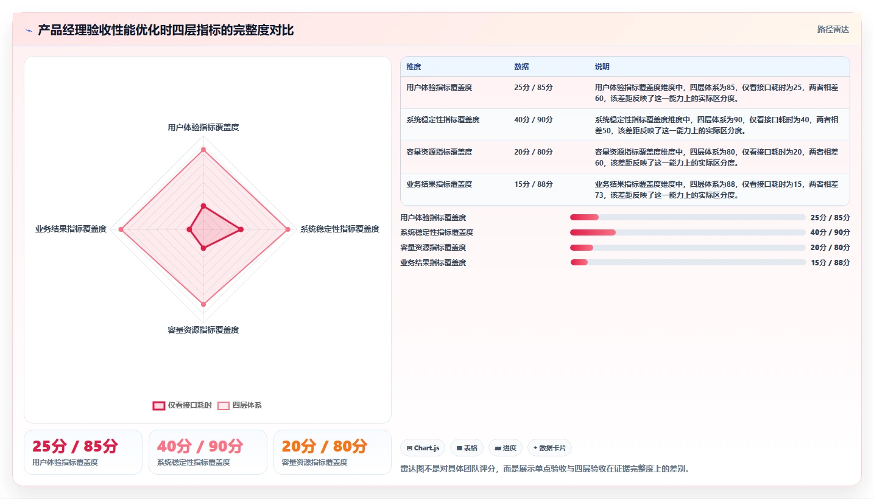This screenshot has height=499, width=874.
Task: Click 仅看接口耗时 radar point on 系统稳定性 axis
Action: pos(241,229)
